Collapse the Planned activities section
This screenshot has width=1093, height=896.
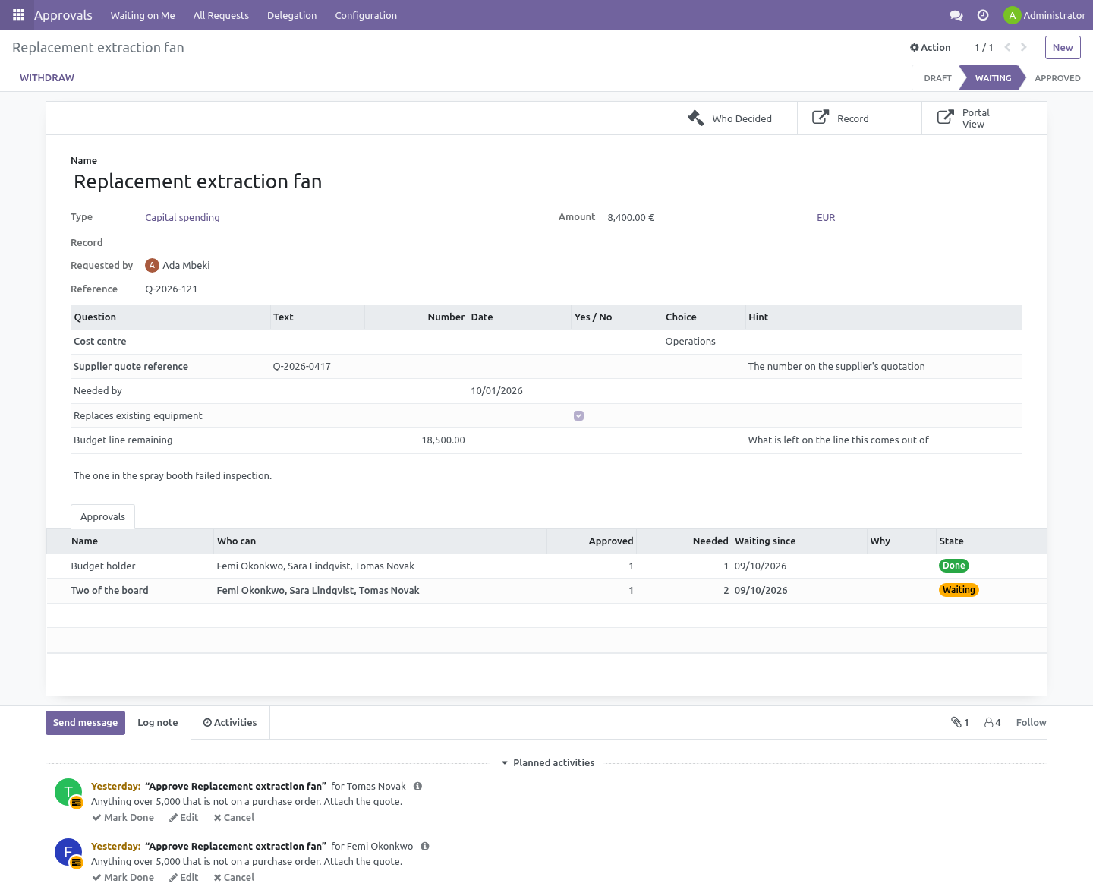pyautogui.click(x=547, y=762)
